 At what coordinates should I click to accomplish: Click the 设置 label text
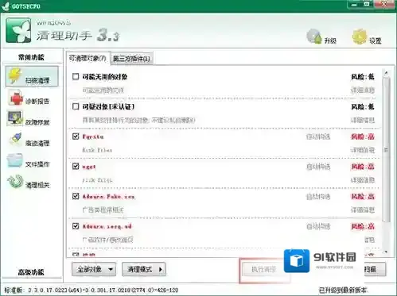376,40
